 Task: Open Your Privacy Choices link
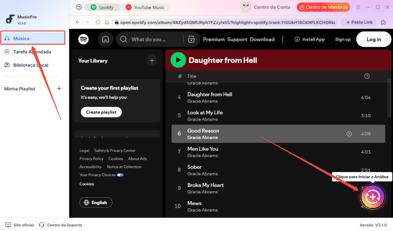point(101,175)
